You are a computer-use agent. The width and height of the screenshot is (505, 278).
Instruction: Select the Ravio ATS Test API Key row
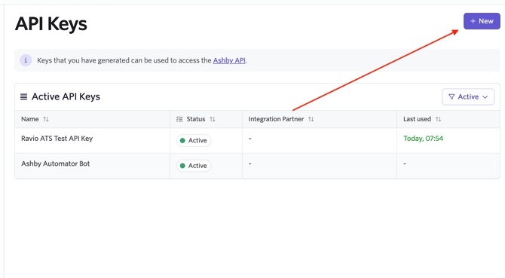[x=257, y=140]
